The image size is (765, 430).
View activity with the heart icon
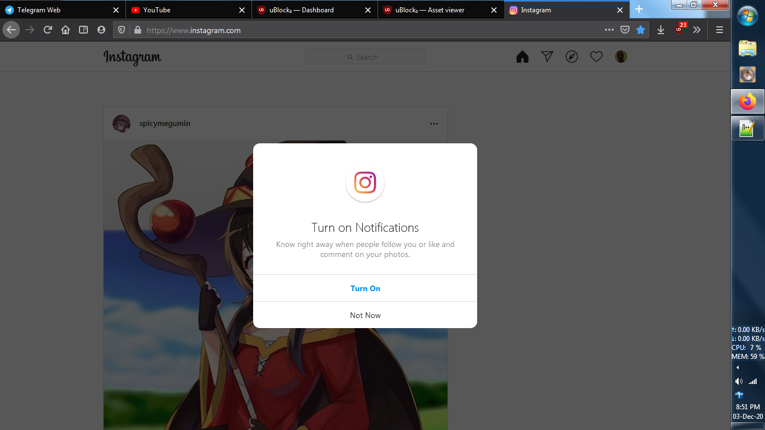tap(596, 56)
